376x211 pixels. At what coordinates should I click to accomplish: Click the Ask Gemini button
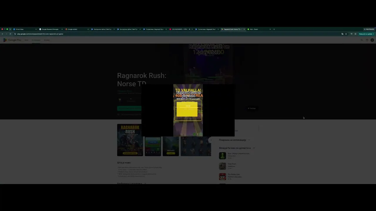[x=369, y=29]
